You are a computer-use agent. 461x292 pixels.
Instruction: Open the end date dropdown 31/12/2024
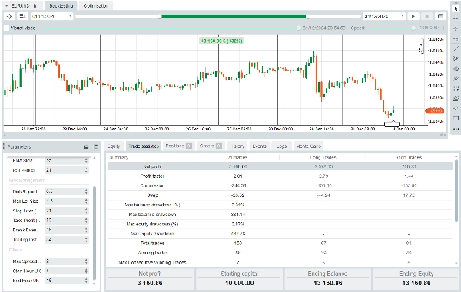(x=384, y=16)
